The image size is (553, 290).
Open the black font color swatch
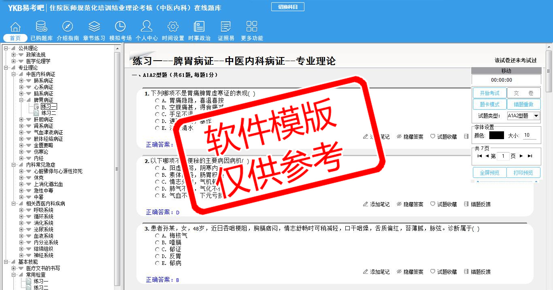[x=496, y=135]
